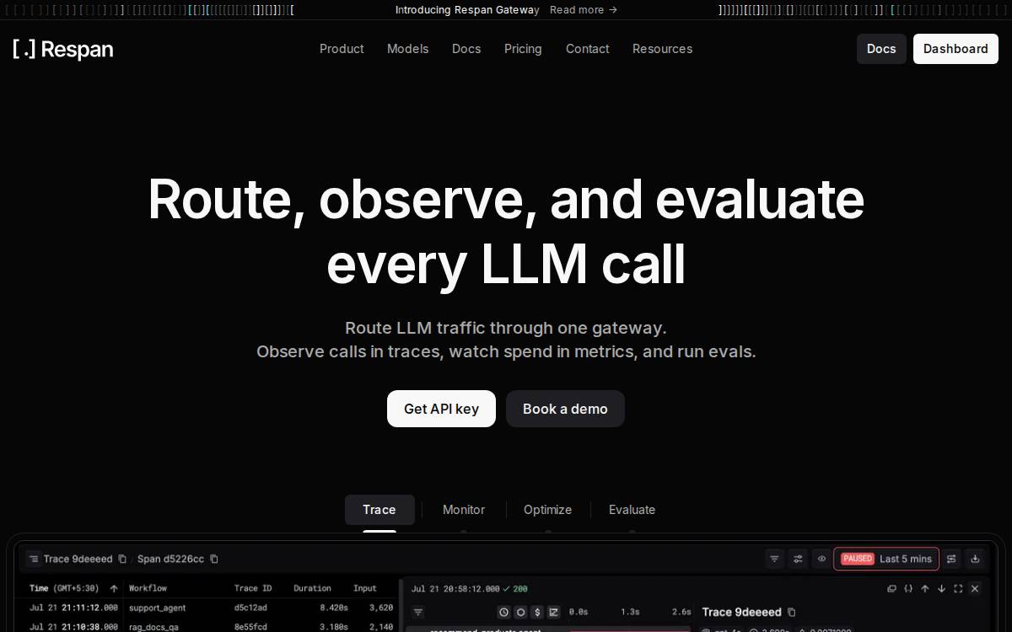Viewport: 1012px width, 632px height.
Task: Open the Models menu item
Action: (407, 49)
